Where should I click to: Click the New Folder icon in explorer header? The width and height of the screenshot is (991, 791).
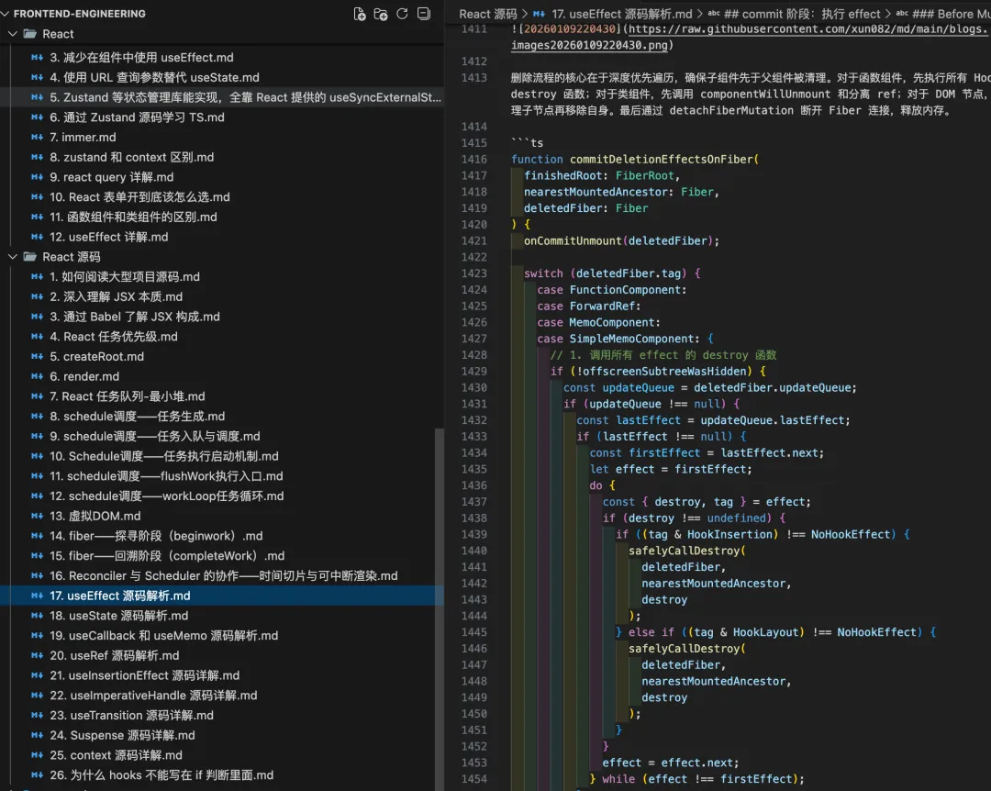click(381, 14)
